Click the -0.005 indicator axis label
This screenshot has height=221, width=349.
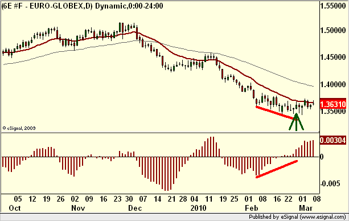tap(331, 183)
